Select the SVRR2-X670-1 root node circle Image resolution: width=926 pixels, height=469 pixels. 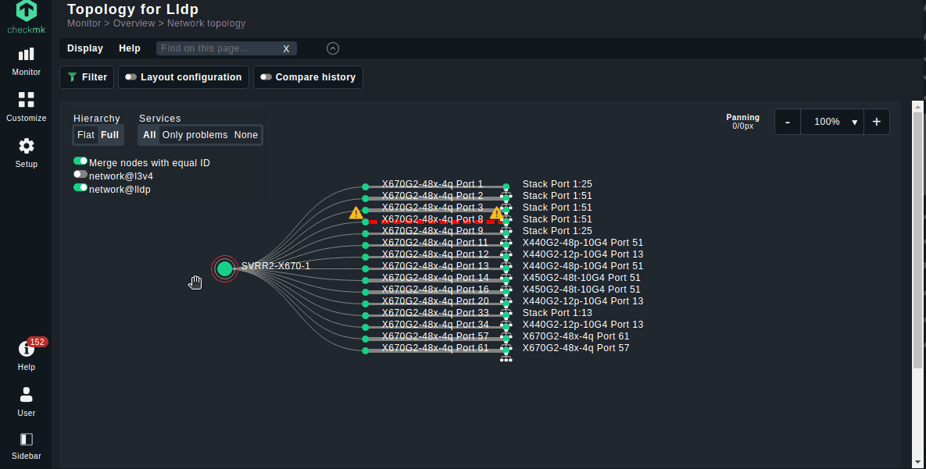pos(224,269)
